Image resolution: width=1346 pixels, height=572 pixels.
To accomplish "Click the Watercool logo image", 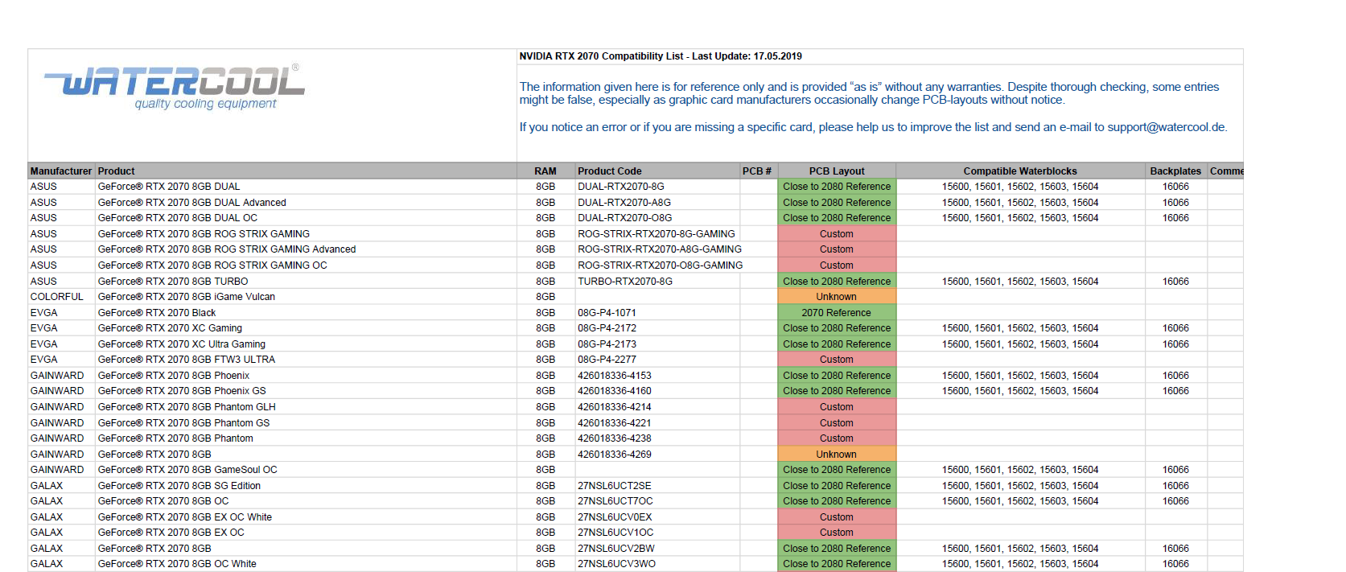I will pos(175,87).
